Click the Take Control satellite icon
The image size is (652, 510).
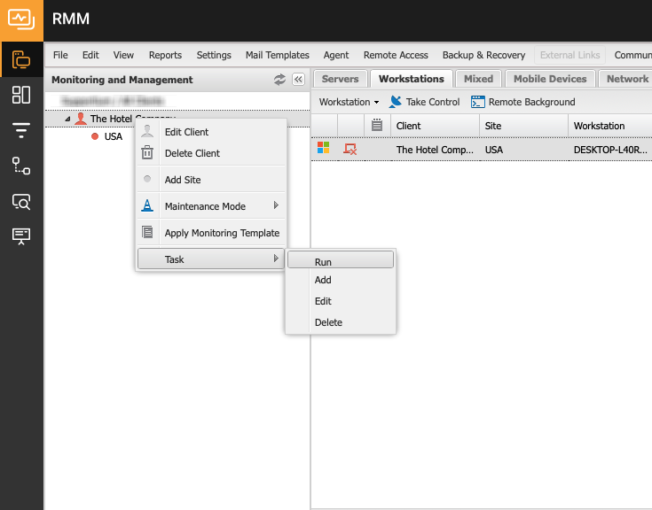click(x=396, y=102)
